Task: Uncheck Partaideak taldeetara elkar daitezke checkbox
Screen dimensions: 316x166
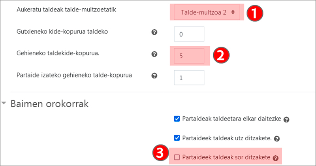Action: click(177, 119)
